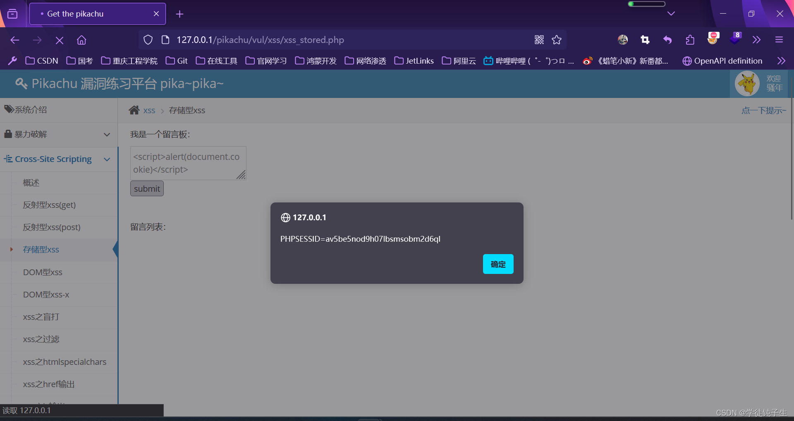Viewport: 794px width, 421px height.
Task: Open a new tab
Action: point(179,14)
